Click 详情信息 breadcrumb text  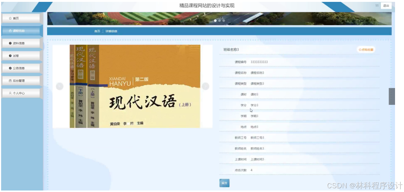pos(111,31)
